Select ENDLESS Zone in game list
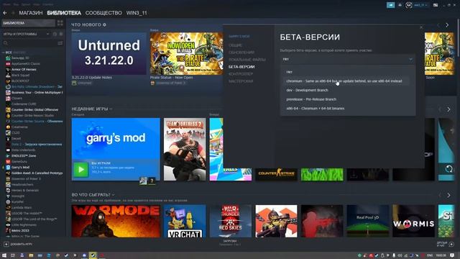Image resolution: width=460 pixels, height=259 pixels. click(24, 155)
